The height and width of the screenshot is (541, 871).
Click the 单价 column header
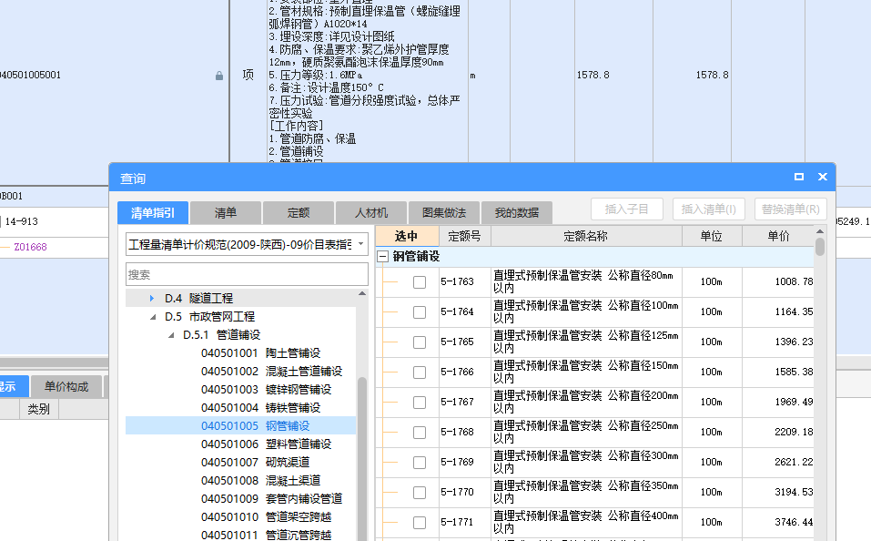click(x=778, y=236)
